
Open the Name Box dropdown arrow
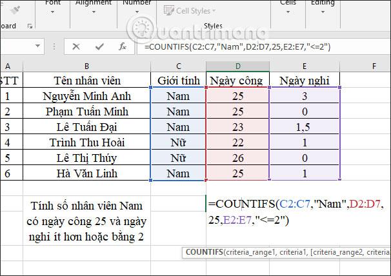click(37, 46)
